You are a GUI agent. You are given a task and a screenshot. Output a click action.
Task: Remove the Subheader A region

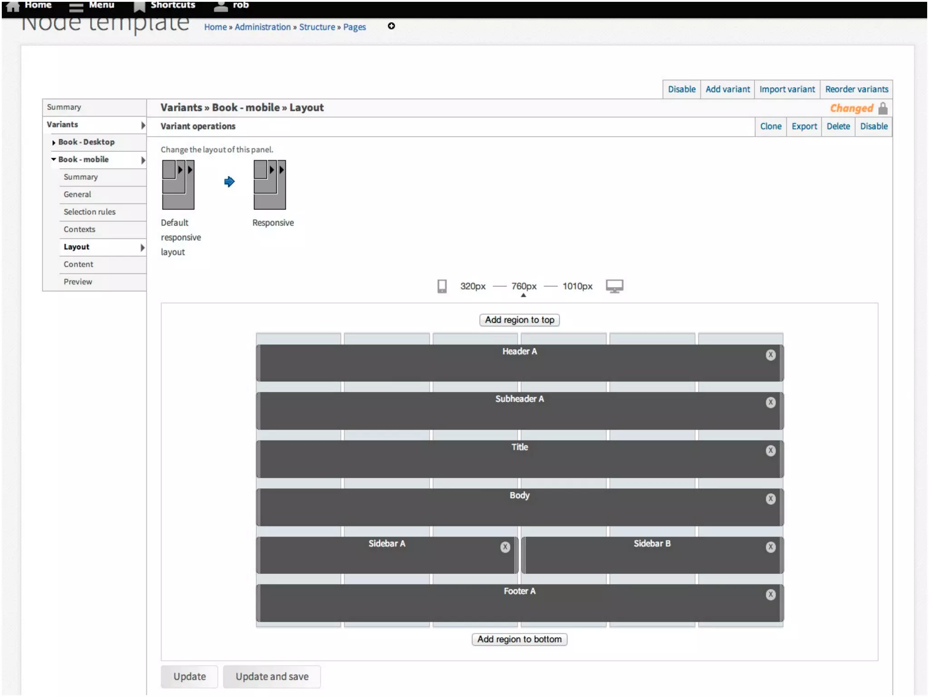770,402
